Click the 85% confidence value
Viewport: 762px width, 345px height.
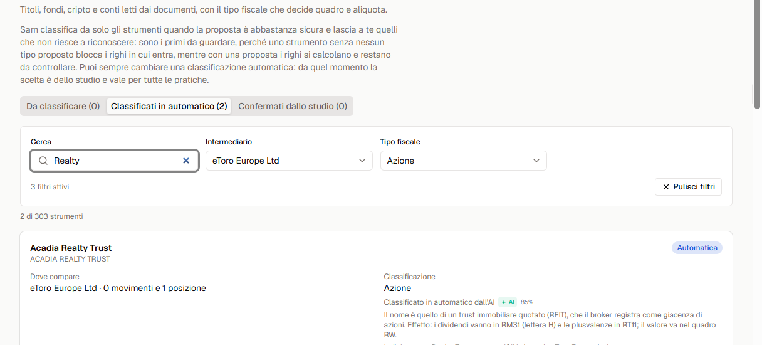tap(527, 302)
